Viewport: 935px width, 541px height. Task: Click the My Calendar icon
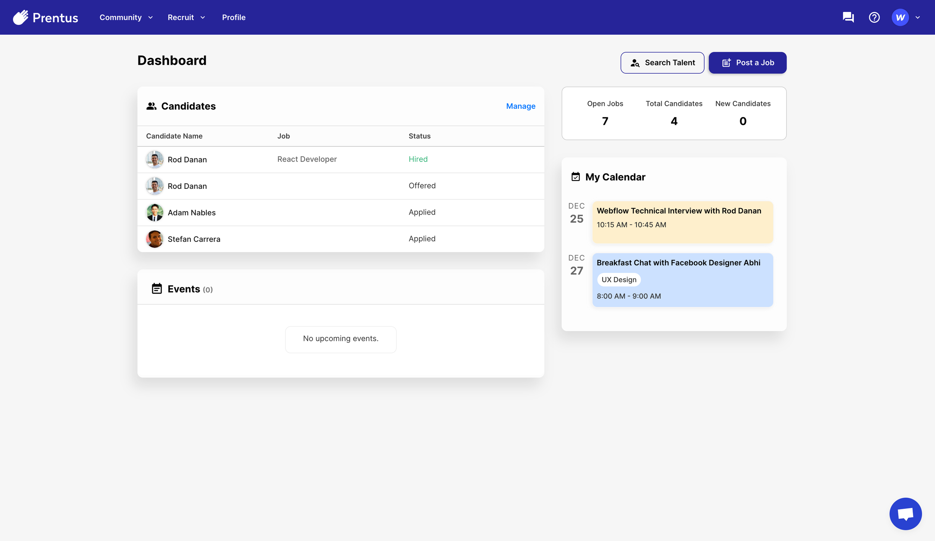click(x=575, y=177)
